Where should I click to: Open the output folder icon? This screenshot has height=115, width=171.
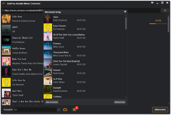pos(65,110)
